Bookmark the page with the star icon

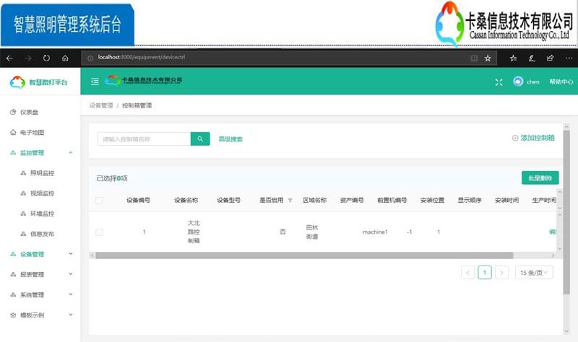tap(488, 58)
